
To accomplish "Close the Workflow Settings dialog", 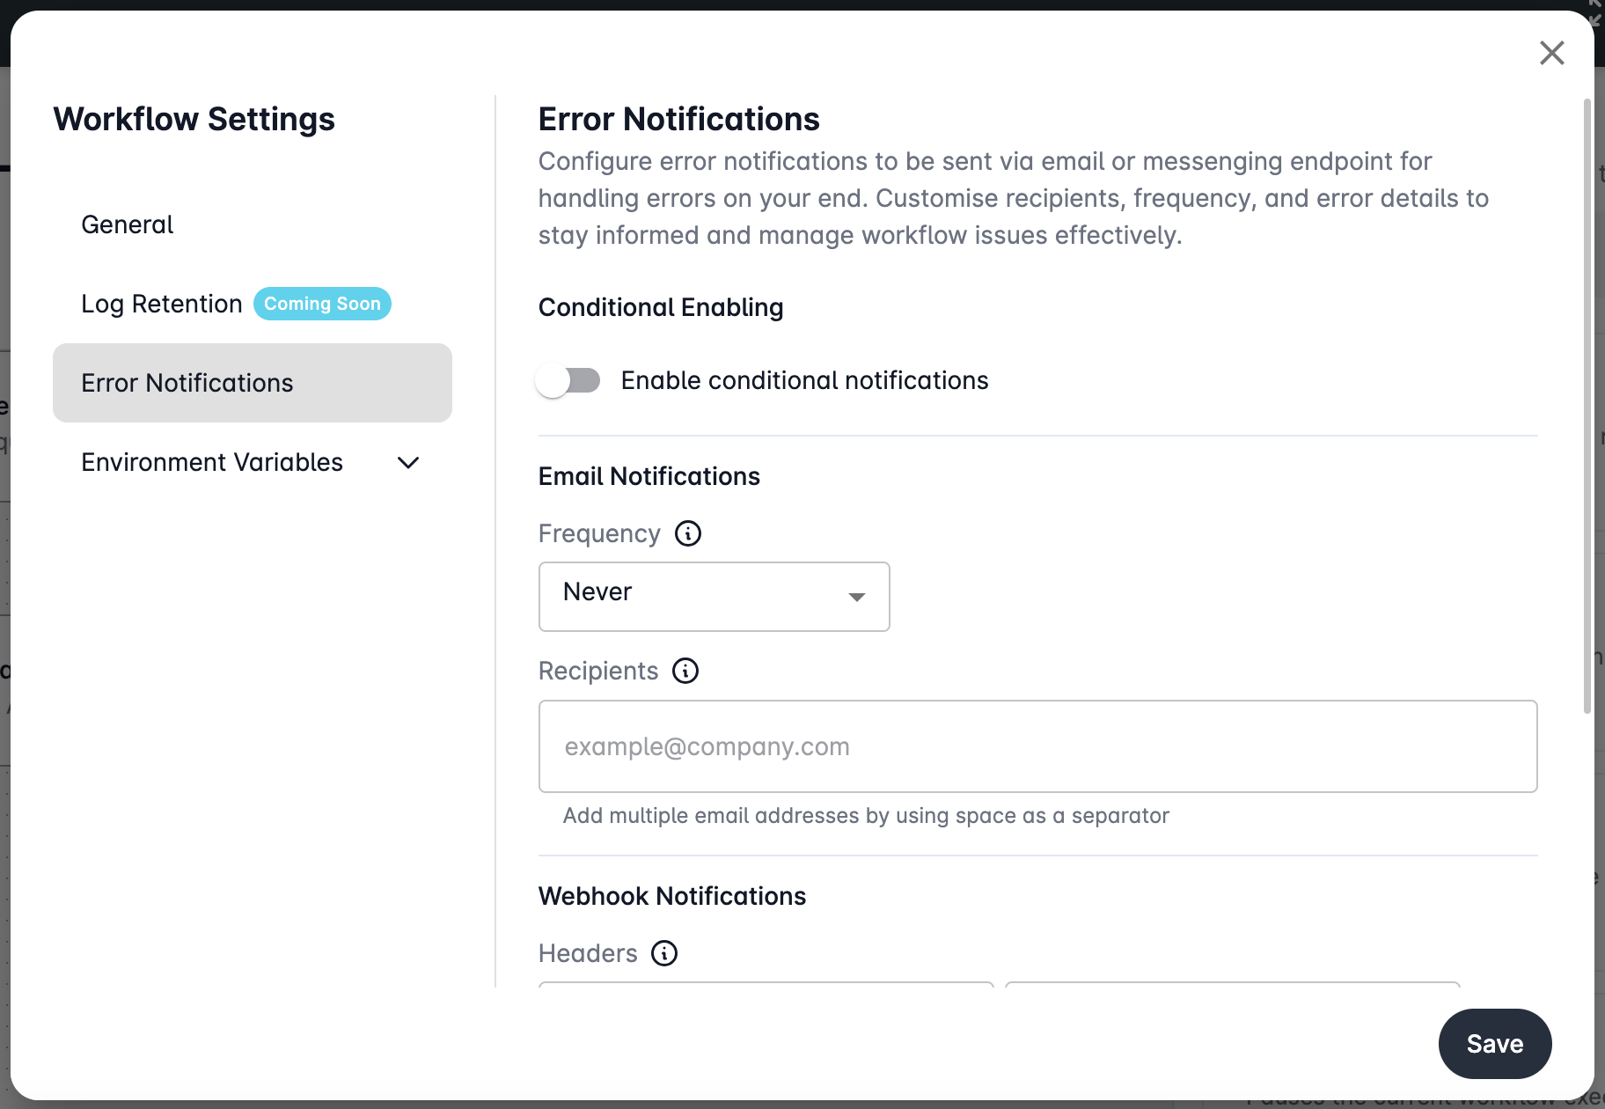I will (x=1551, y=53).
